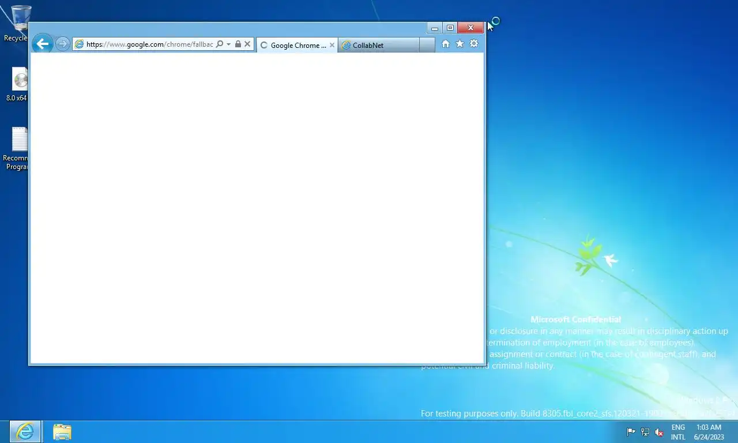
Task: Open Favorites with the star icon
Action: [x=460, y=44]
